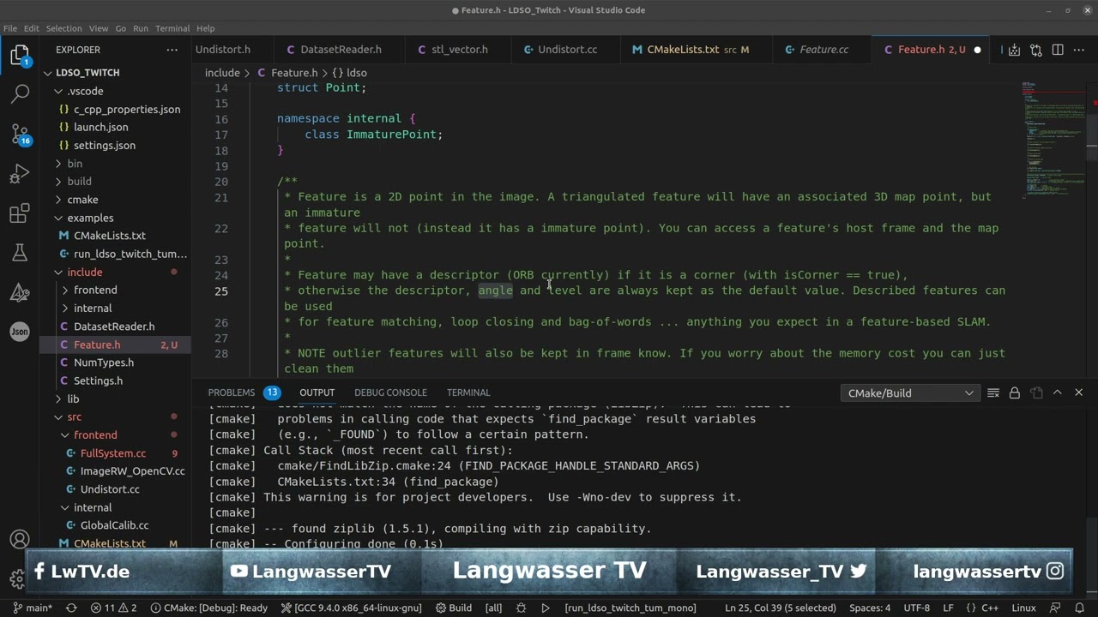Open the CMake tools view in activity bar

click(20, 292)
